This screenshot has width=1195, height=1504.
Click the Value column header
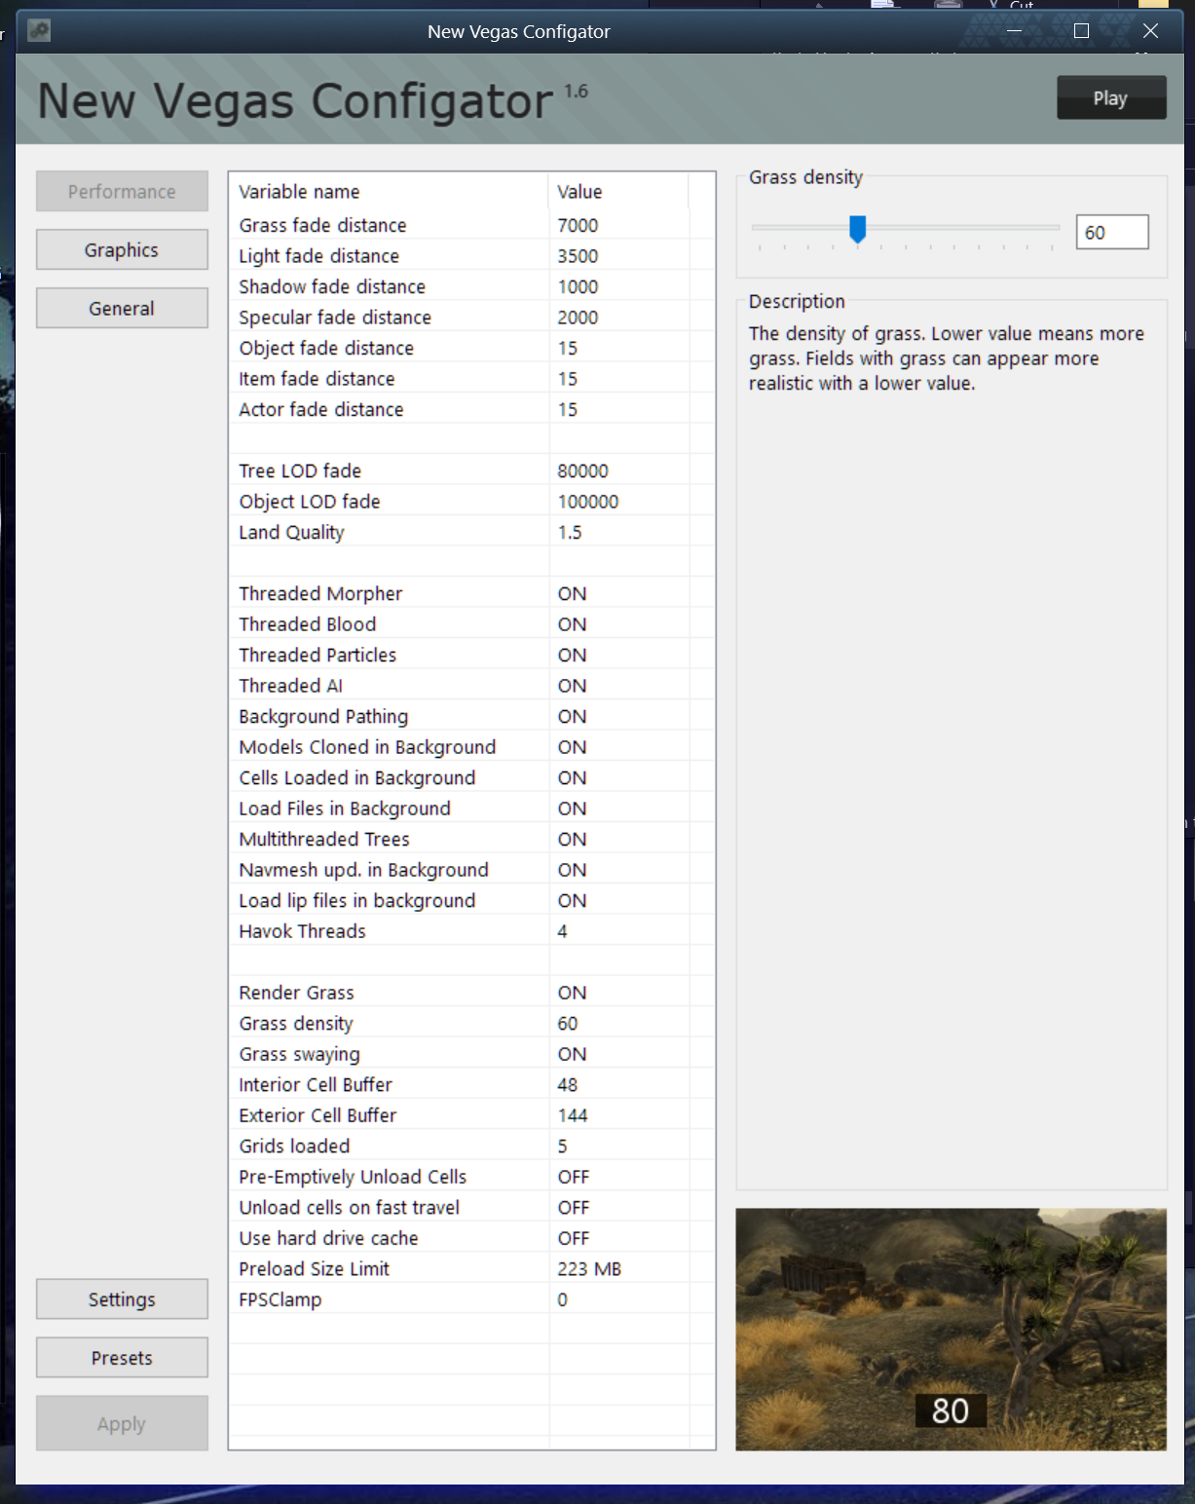point(618,192)
